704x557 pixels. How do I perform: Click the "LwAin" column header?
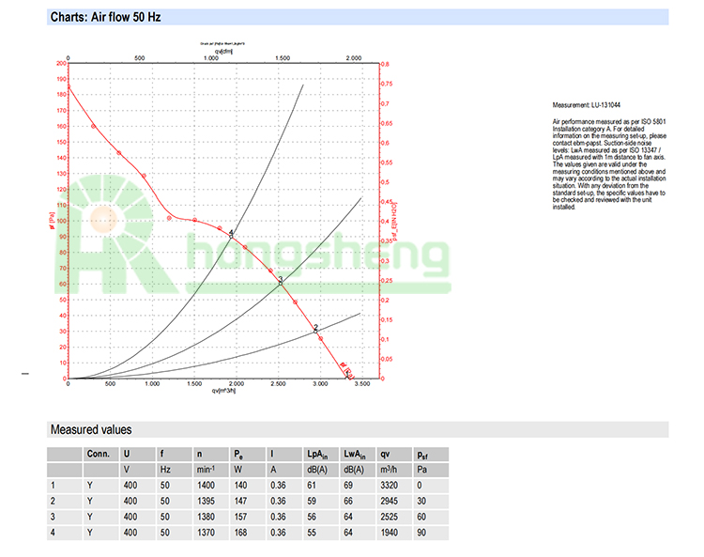coord(354,454)
